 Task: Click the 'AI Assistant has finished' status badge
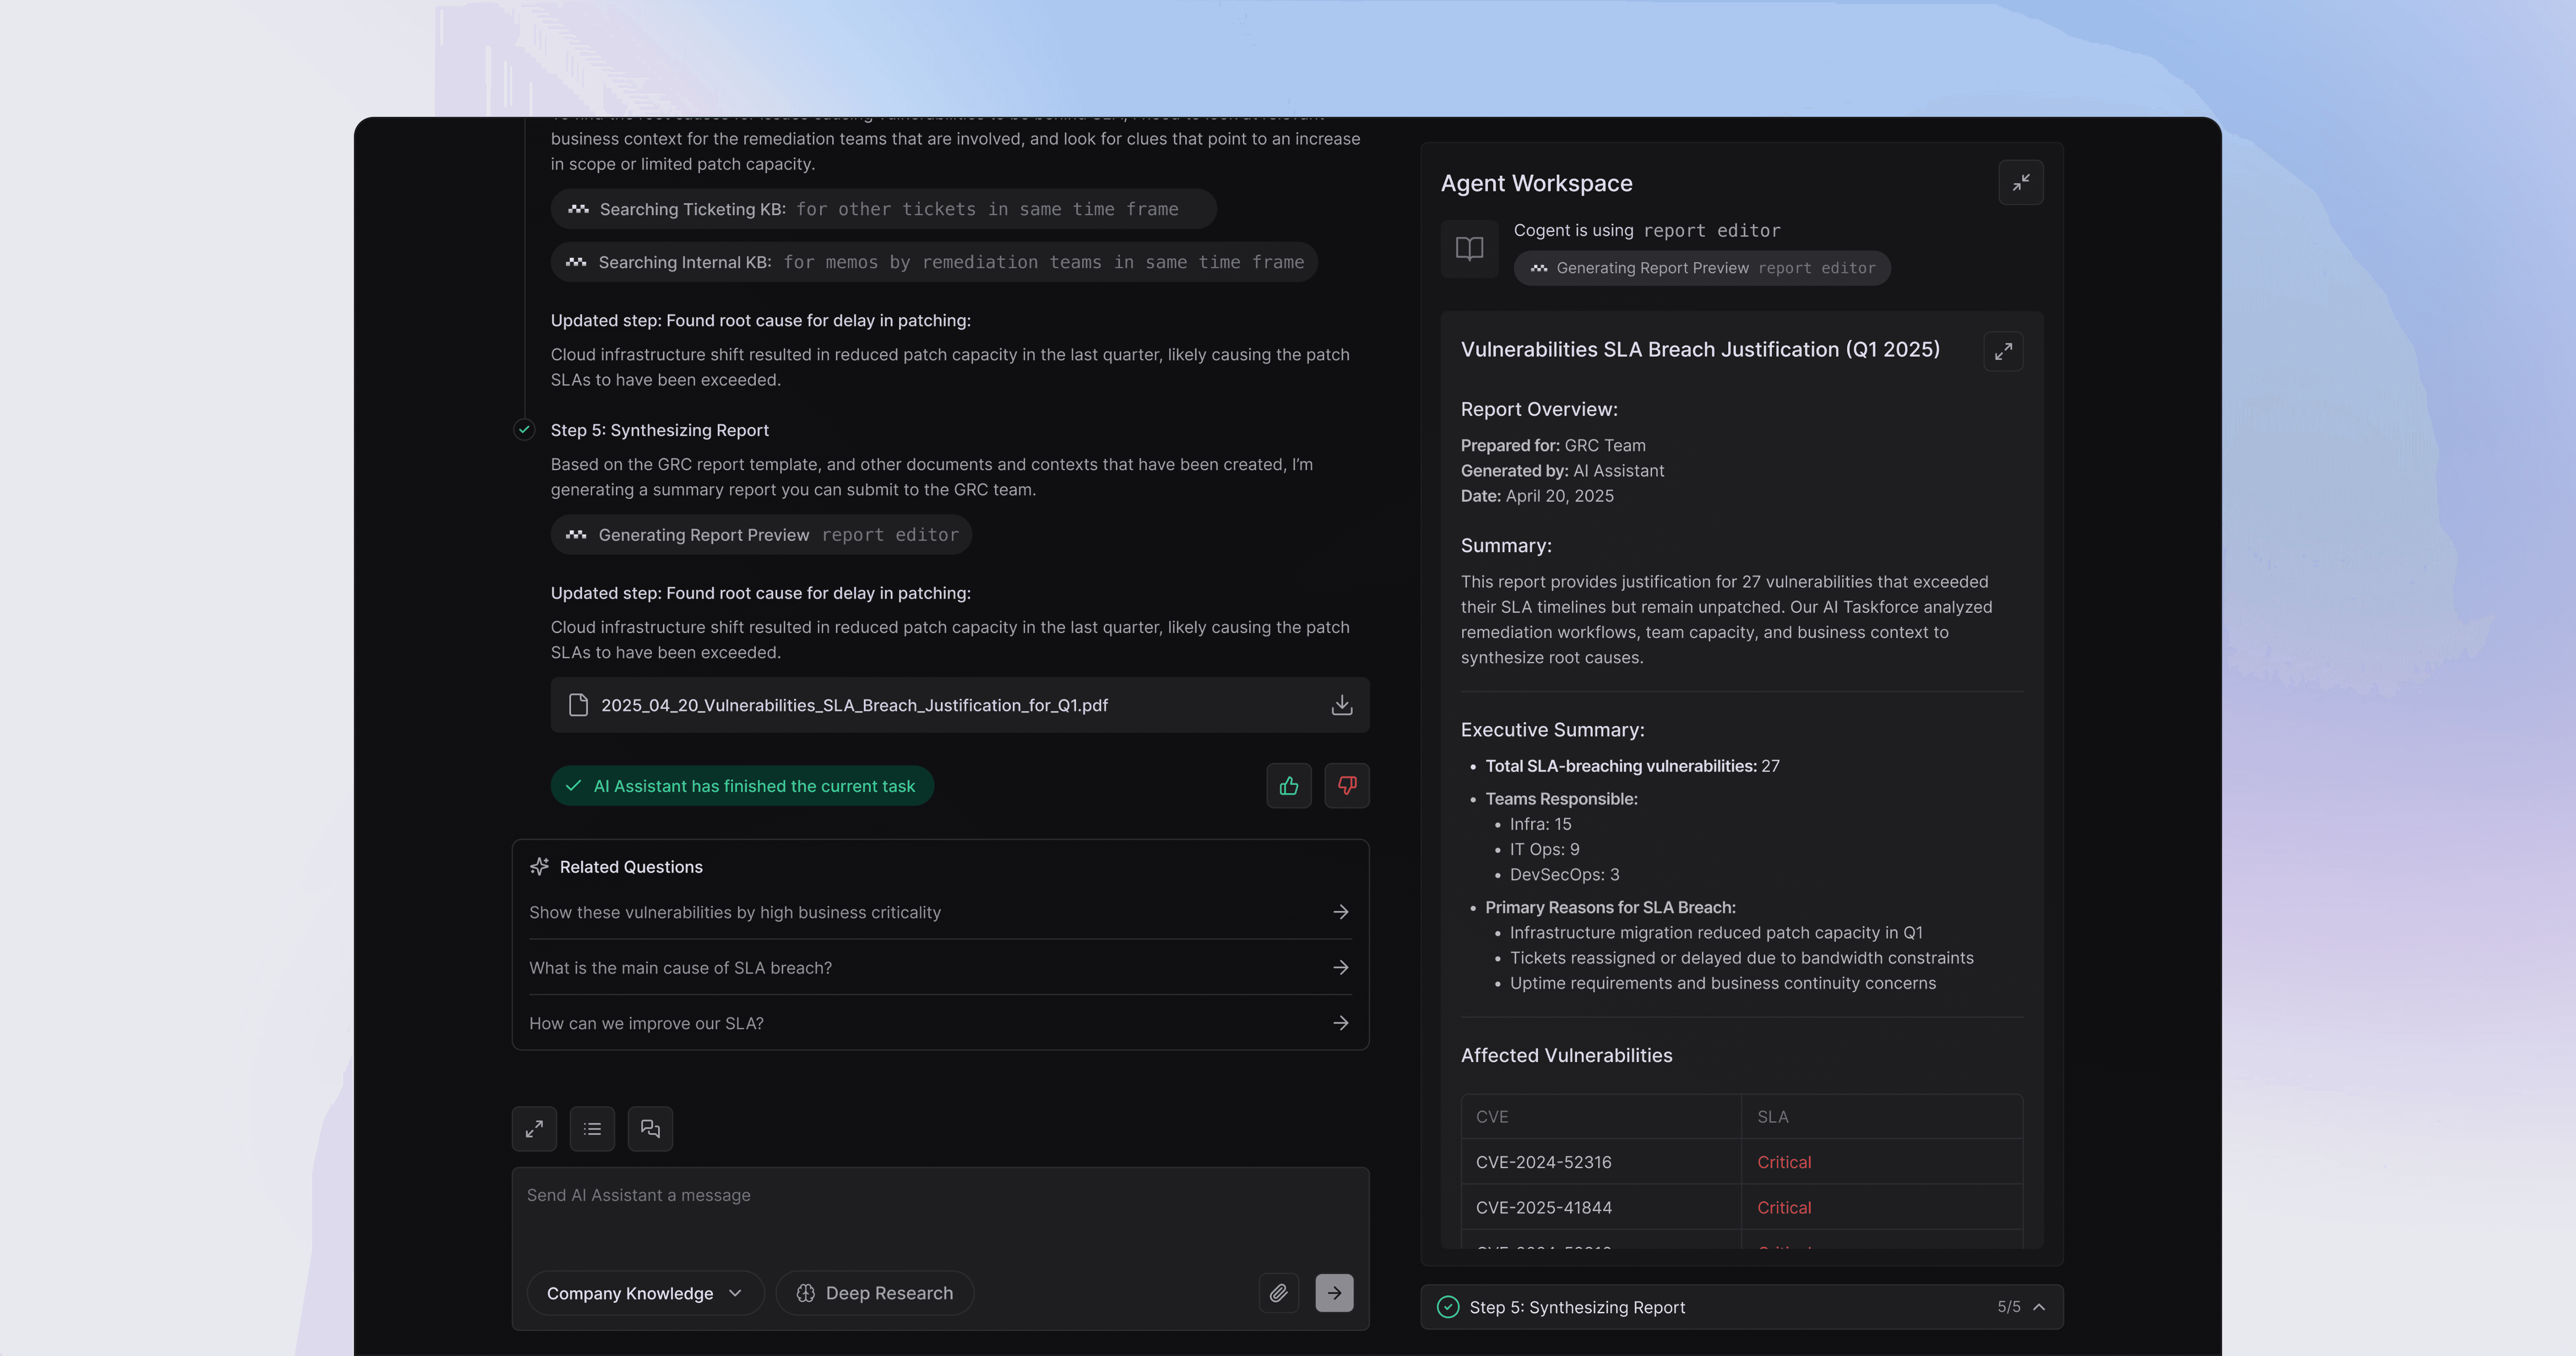(x=742, y=786)
